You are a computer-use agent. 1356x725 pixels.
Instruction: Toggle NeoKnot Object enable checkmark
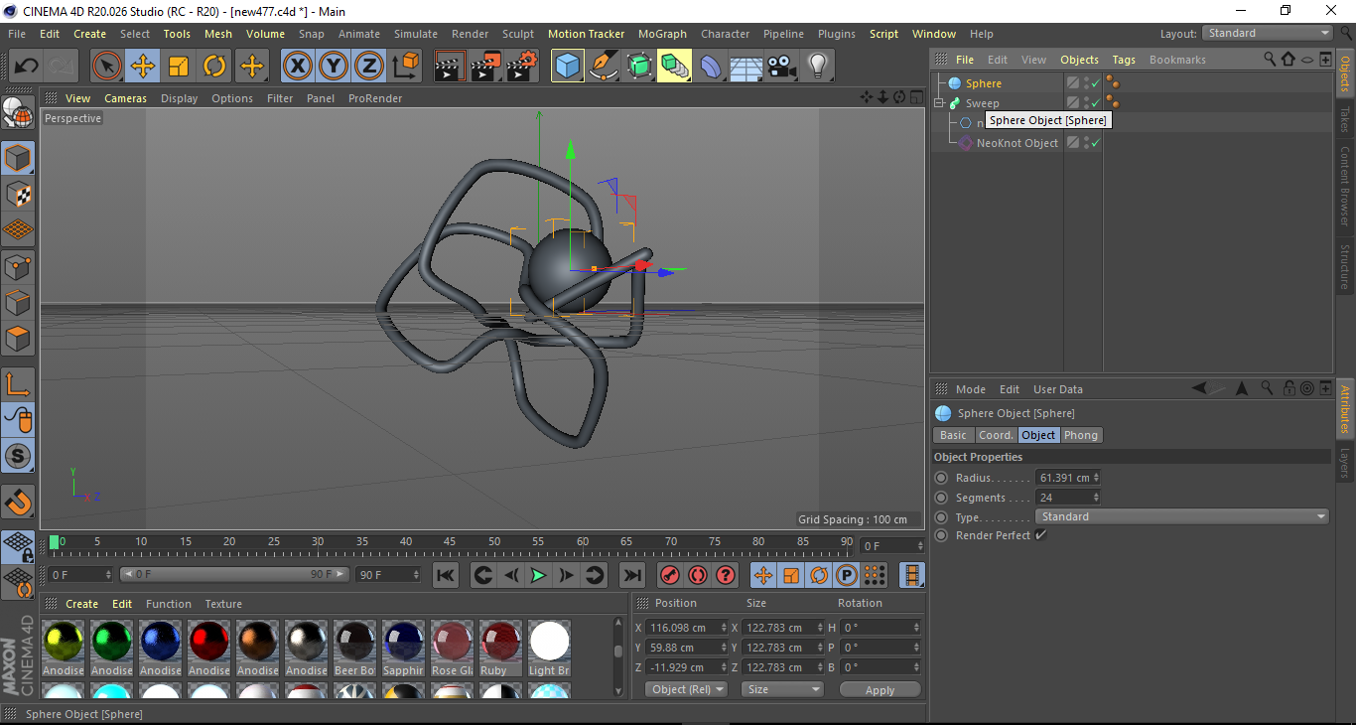click(1096, 143)
